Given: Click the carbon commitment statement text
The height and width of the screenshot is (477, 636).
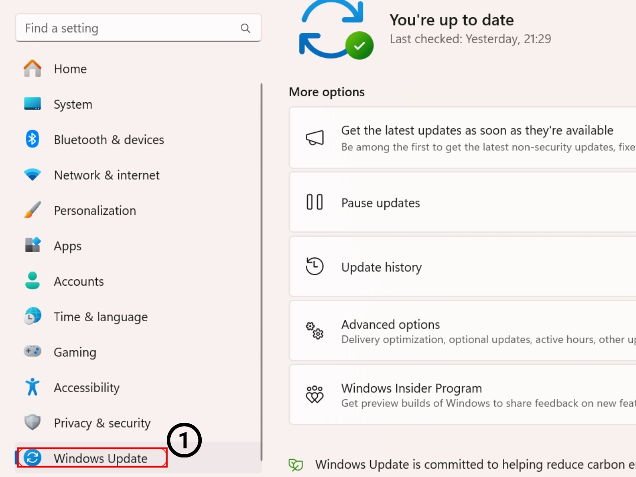Looking at the screenshot, I should (475, 464).
